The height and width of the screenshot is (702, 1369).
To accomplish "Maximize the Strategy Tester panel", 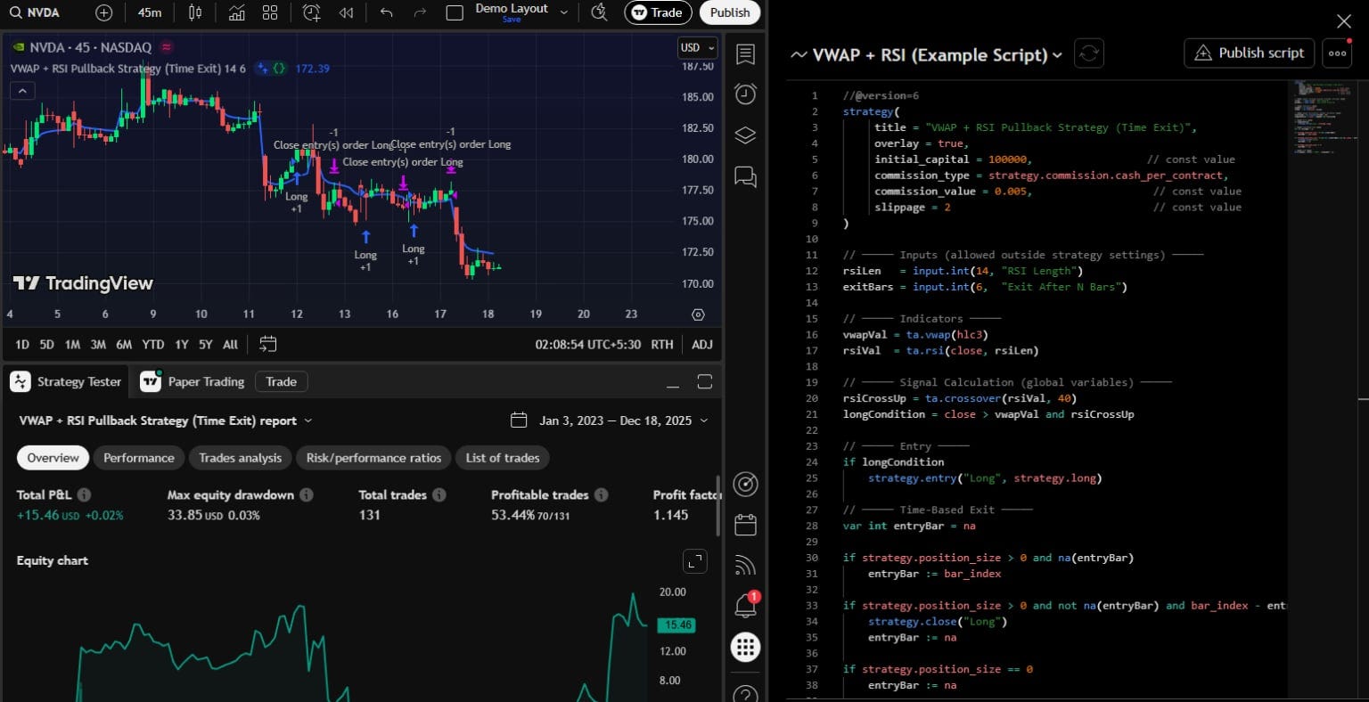I will pos(704,382).
